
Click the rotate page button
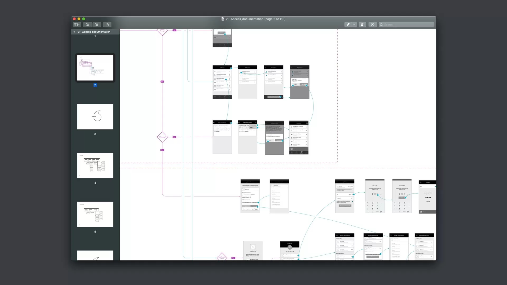click(362, 25)
